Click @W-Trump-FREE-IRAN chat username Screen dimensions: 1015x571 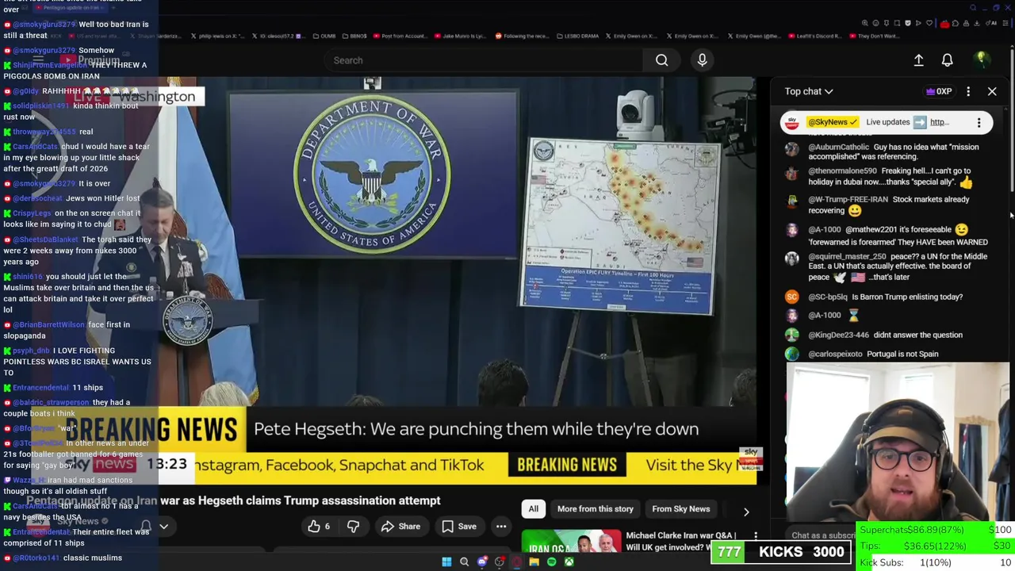point(848,200)
